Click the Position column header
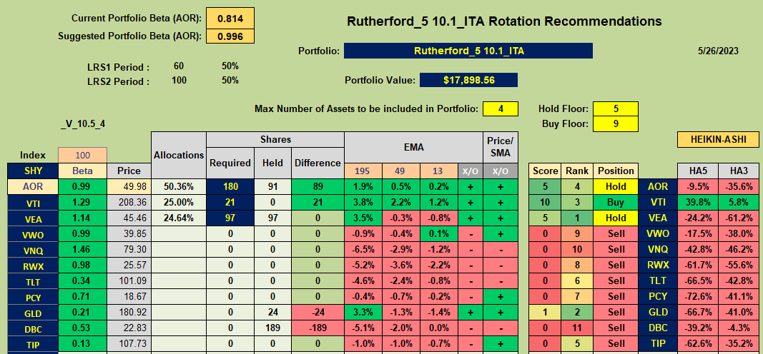 [x=616, y=171]
